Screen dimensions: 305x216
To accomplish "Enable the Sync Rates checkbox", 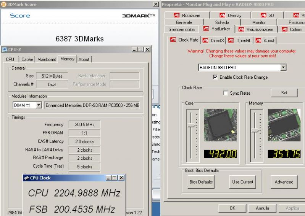I will click(x=226, y=93).
